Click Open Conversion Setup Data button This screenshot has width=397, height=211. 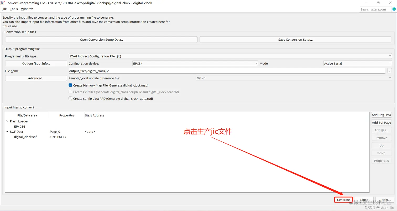pos(101,40)
